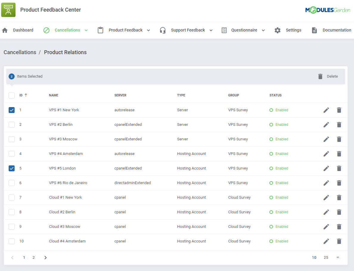354x271 pixels.
Task: Check the VPS #6 Rio de Janeiro checkbox
Action: [x=12, y=183]
